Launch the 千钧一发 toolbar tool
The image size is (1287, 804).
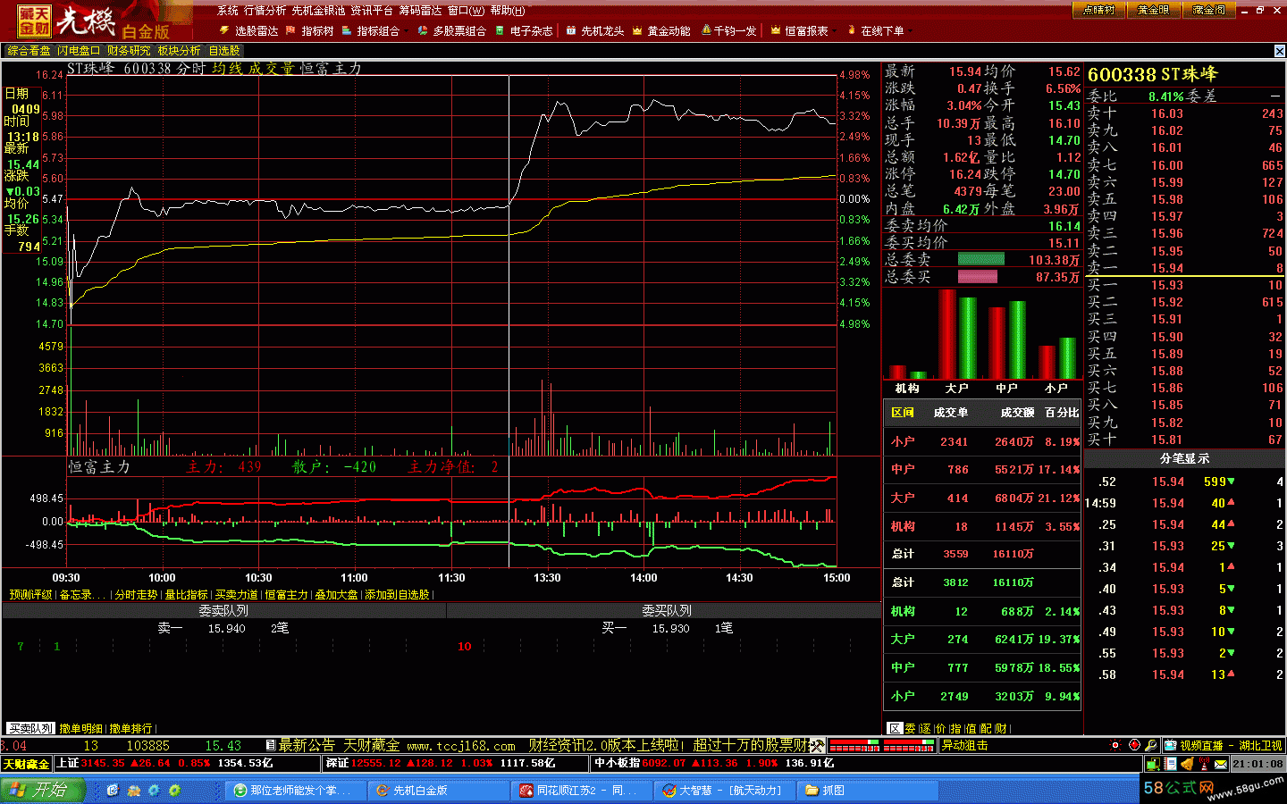point(728,30)
